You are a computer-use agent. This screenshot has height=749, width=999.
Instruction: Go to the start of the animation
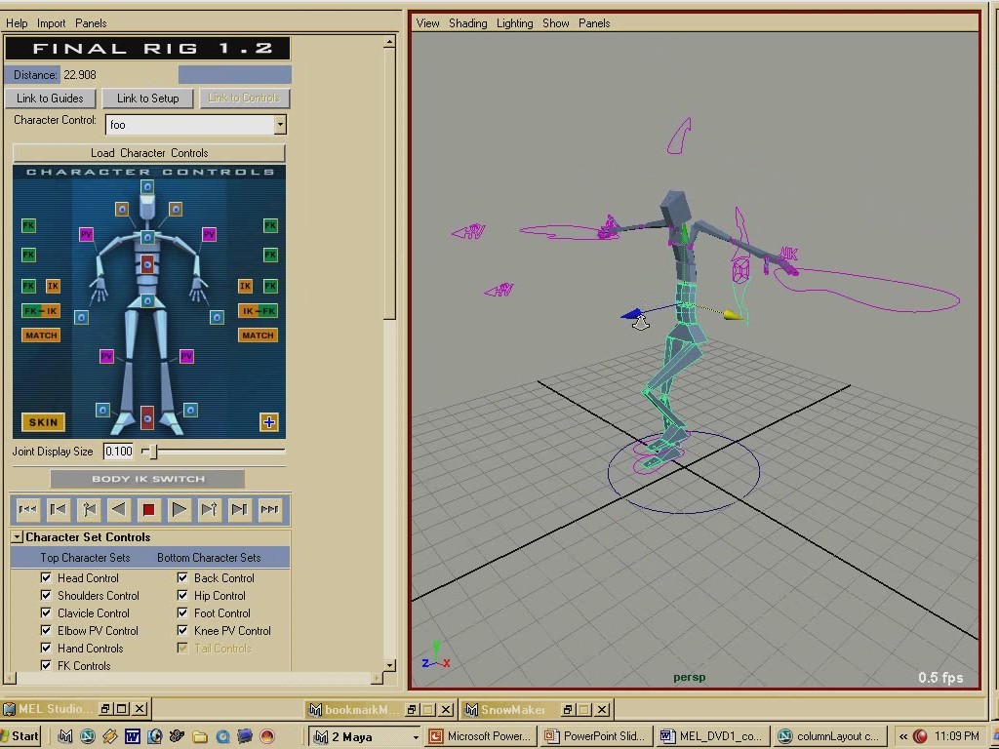(27, 509)
